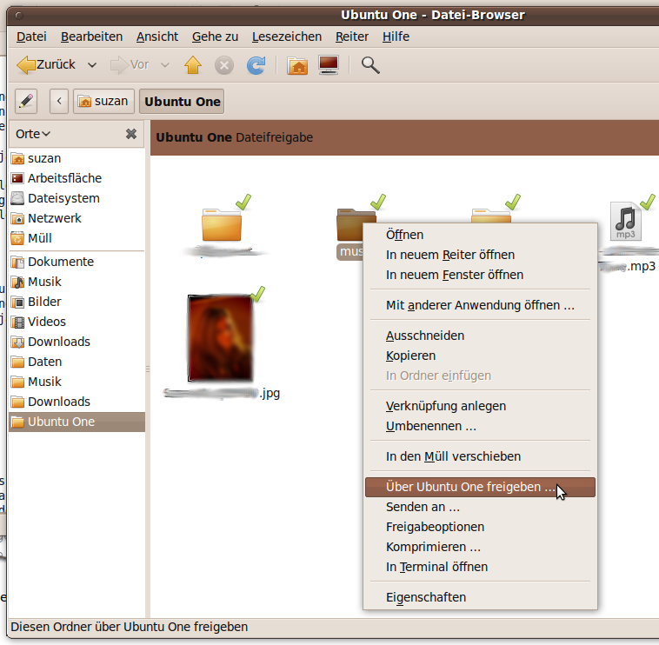Open the Ansicht menu
Viewport: 659px width, 645px height.
pyautogui.click(x=157, y=37)
